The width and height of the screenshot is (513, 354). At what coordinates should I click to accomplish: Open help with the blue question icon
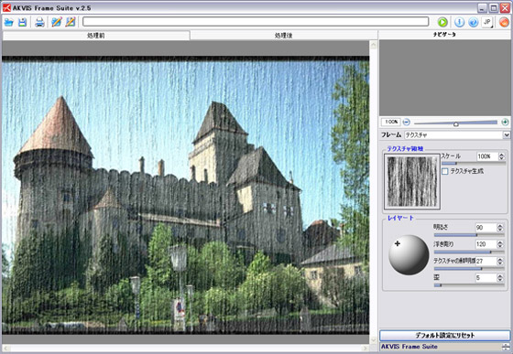473,22
